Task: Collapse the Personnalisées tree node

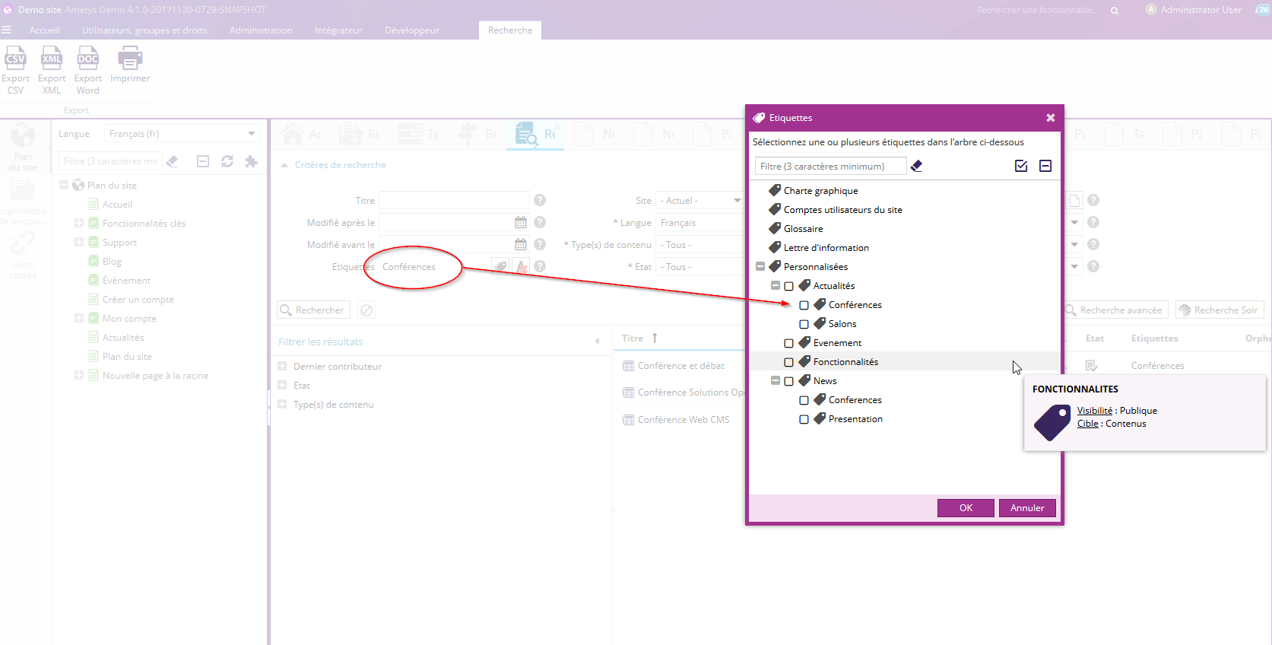Action: click(x=760, y=267)
